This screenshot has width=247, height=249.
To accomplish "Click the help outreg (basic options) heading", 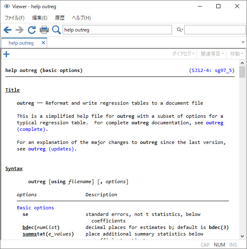I will (x=44, y=70).
